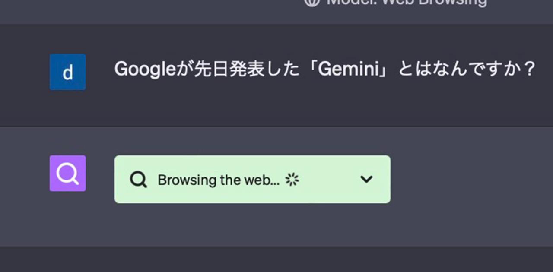Expand the Browsing the web chevron

coord(366,179)
